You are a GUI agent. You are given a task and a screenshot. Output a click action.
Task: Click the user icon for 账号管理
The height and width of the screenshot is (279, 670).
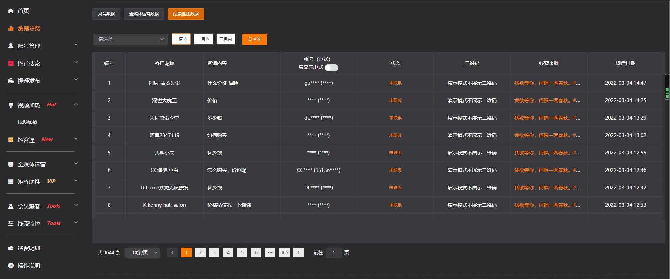11,46
